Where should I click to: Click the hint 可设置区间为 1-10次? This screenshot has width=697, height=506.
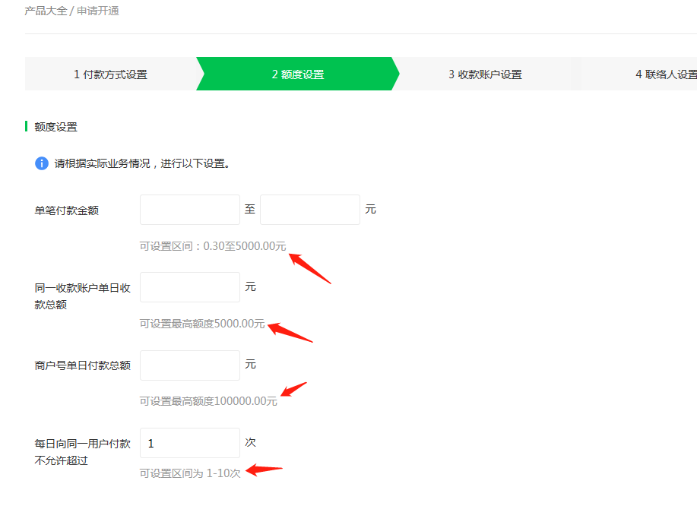click(190, 473)
